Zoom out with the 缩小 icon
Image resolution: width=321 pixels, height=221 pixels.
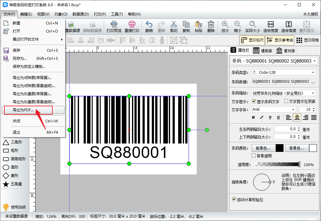pos(237,27)
